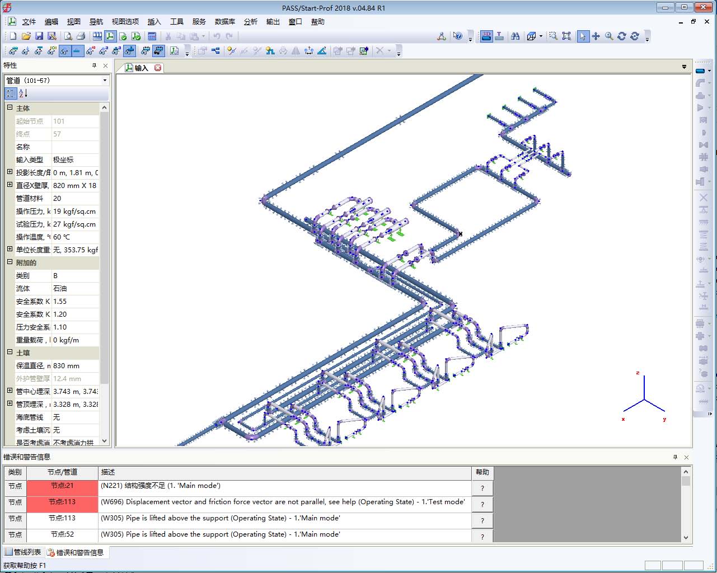Click the alphabetical A-Z sort icon
This screenshot has height=573, width=717.
23,93
